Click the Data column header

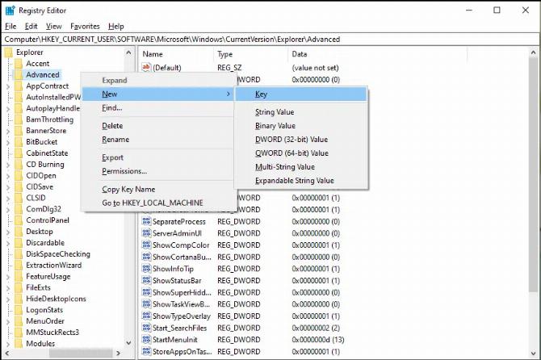pos(377,54)
